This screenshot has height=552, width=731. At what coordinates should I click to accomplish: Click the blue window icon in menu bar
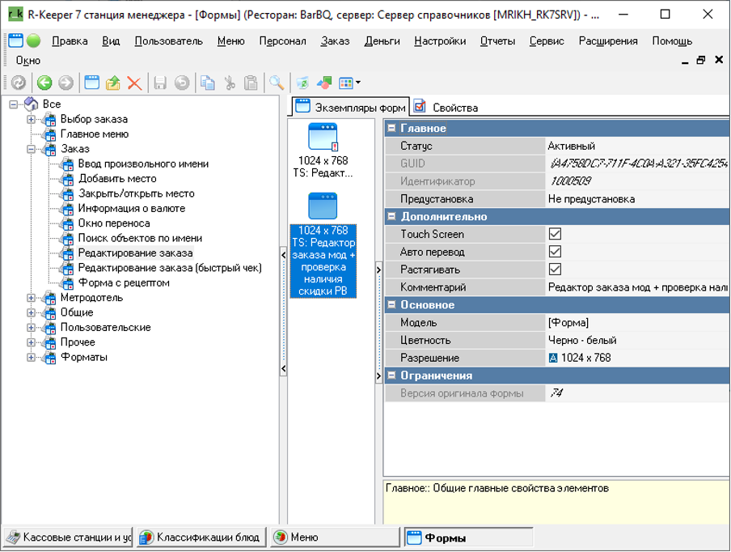pos(15,40)
